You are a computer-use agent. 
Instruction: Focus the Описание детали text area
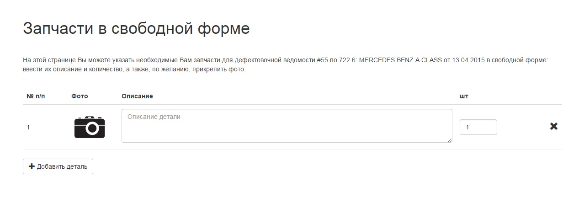coord(287,126)
